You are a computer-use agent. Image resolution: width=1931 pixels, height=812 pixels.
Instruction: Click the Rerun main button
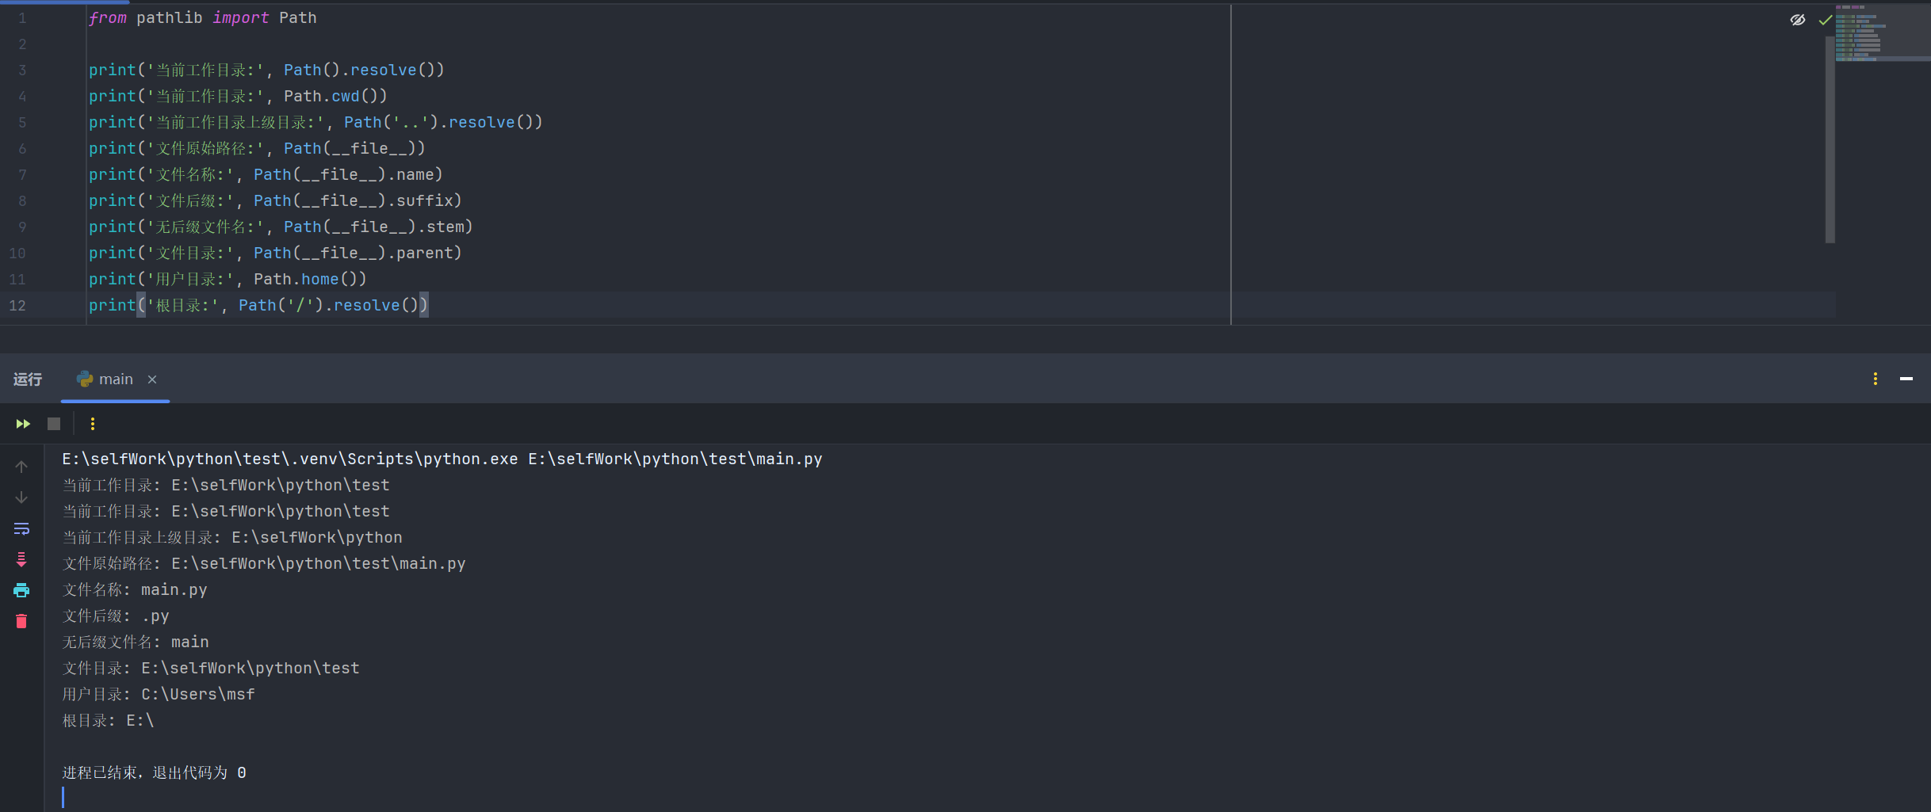[23, 424]
